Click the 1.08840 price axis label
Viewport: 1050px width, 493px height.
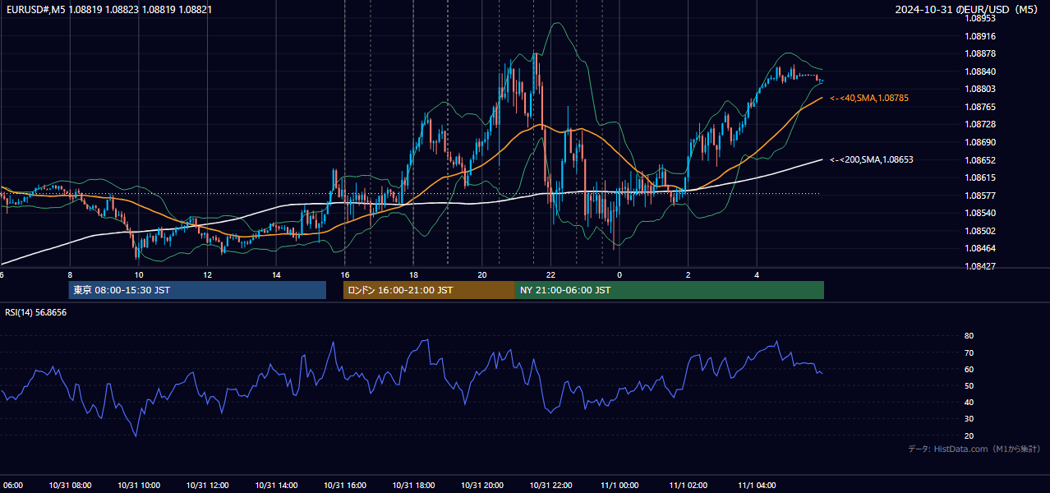pyautogui.click(x=981, y=71)
